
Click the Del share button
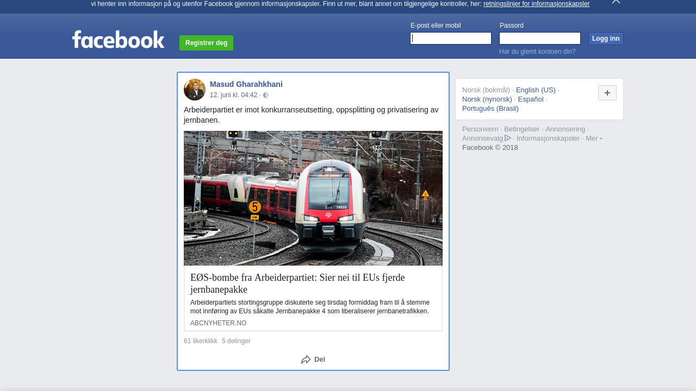tap(313, 360)
